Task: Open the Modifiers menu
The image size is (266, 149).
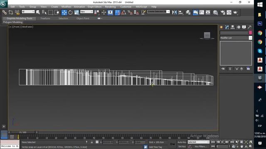Action: pyautogui.click(x=66, y=7)
